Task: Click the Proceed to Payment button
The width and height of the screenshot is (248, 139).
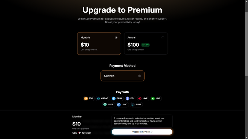Action: (x=142, y=132)
